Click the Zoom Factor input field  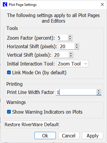click(x=63, y=38)
